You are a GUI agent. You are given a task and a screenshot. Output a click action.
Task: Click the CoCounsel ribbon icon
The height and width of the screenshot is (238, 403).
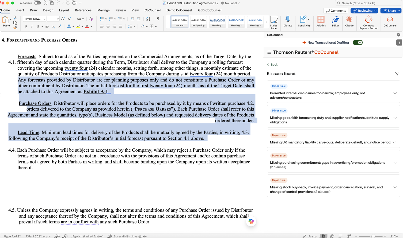(x=390, y=21)
